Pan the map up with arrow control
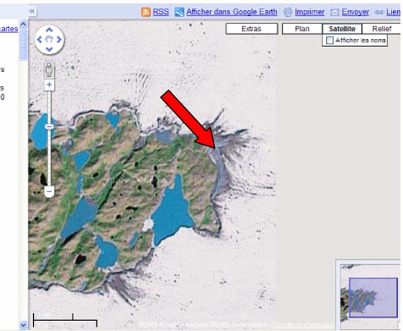 point(49,30)
